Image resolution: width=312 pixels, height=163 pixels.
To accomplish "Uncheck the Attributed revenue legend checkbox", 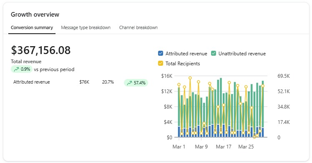I will (x=161, y=53).
